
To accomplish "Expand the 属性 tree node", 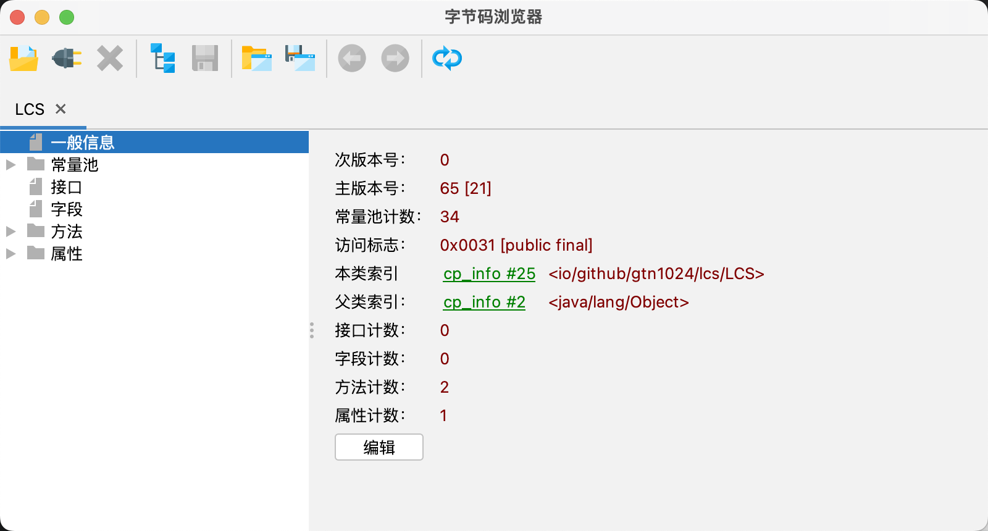I will tap(10, 254).
